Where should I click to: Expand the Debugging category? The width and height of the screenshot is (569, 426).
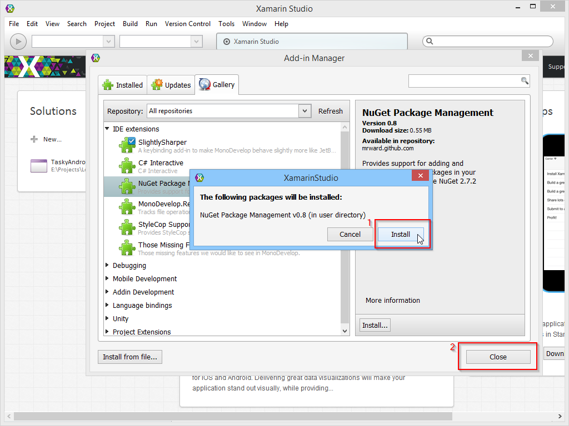point(107,265)
